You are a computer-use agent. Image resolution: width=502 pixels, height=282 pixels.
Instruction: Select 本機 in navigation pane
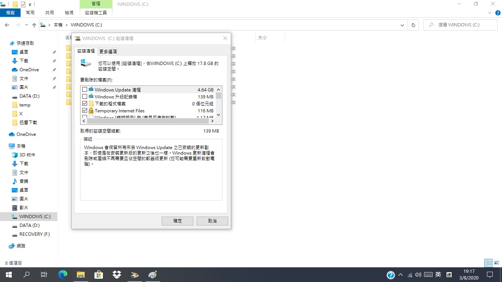(x=21, y=146)
